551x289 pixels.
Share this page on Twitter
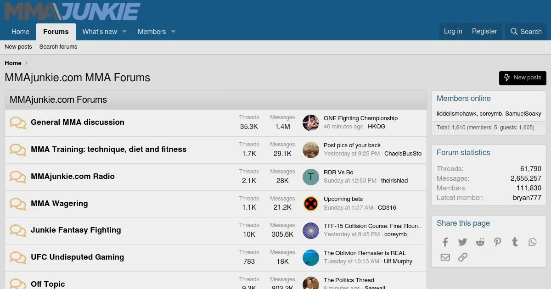(462, 242)
